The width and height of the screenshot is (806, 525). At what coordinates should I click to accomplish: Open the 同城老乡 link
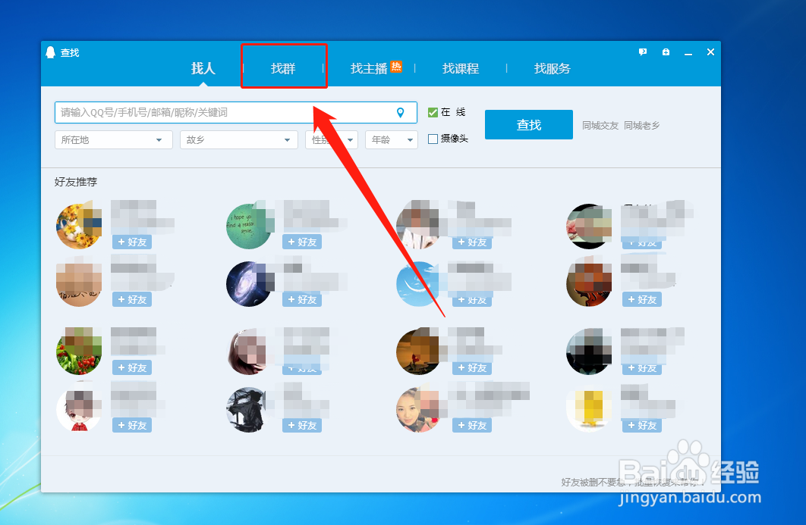(641, 125)
